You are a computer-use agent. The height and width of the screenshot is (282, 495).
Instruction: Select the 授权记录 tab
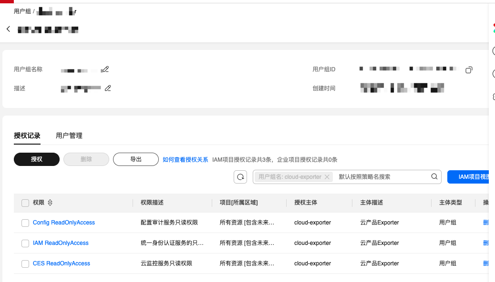tap(27, 136)
